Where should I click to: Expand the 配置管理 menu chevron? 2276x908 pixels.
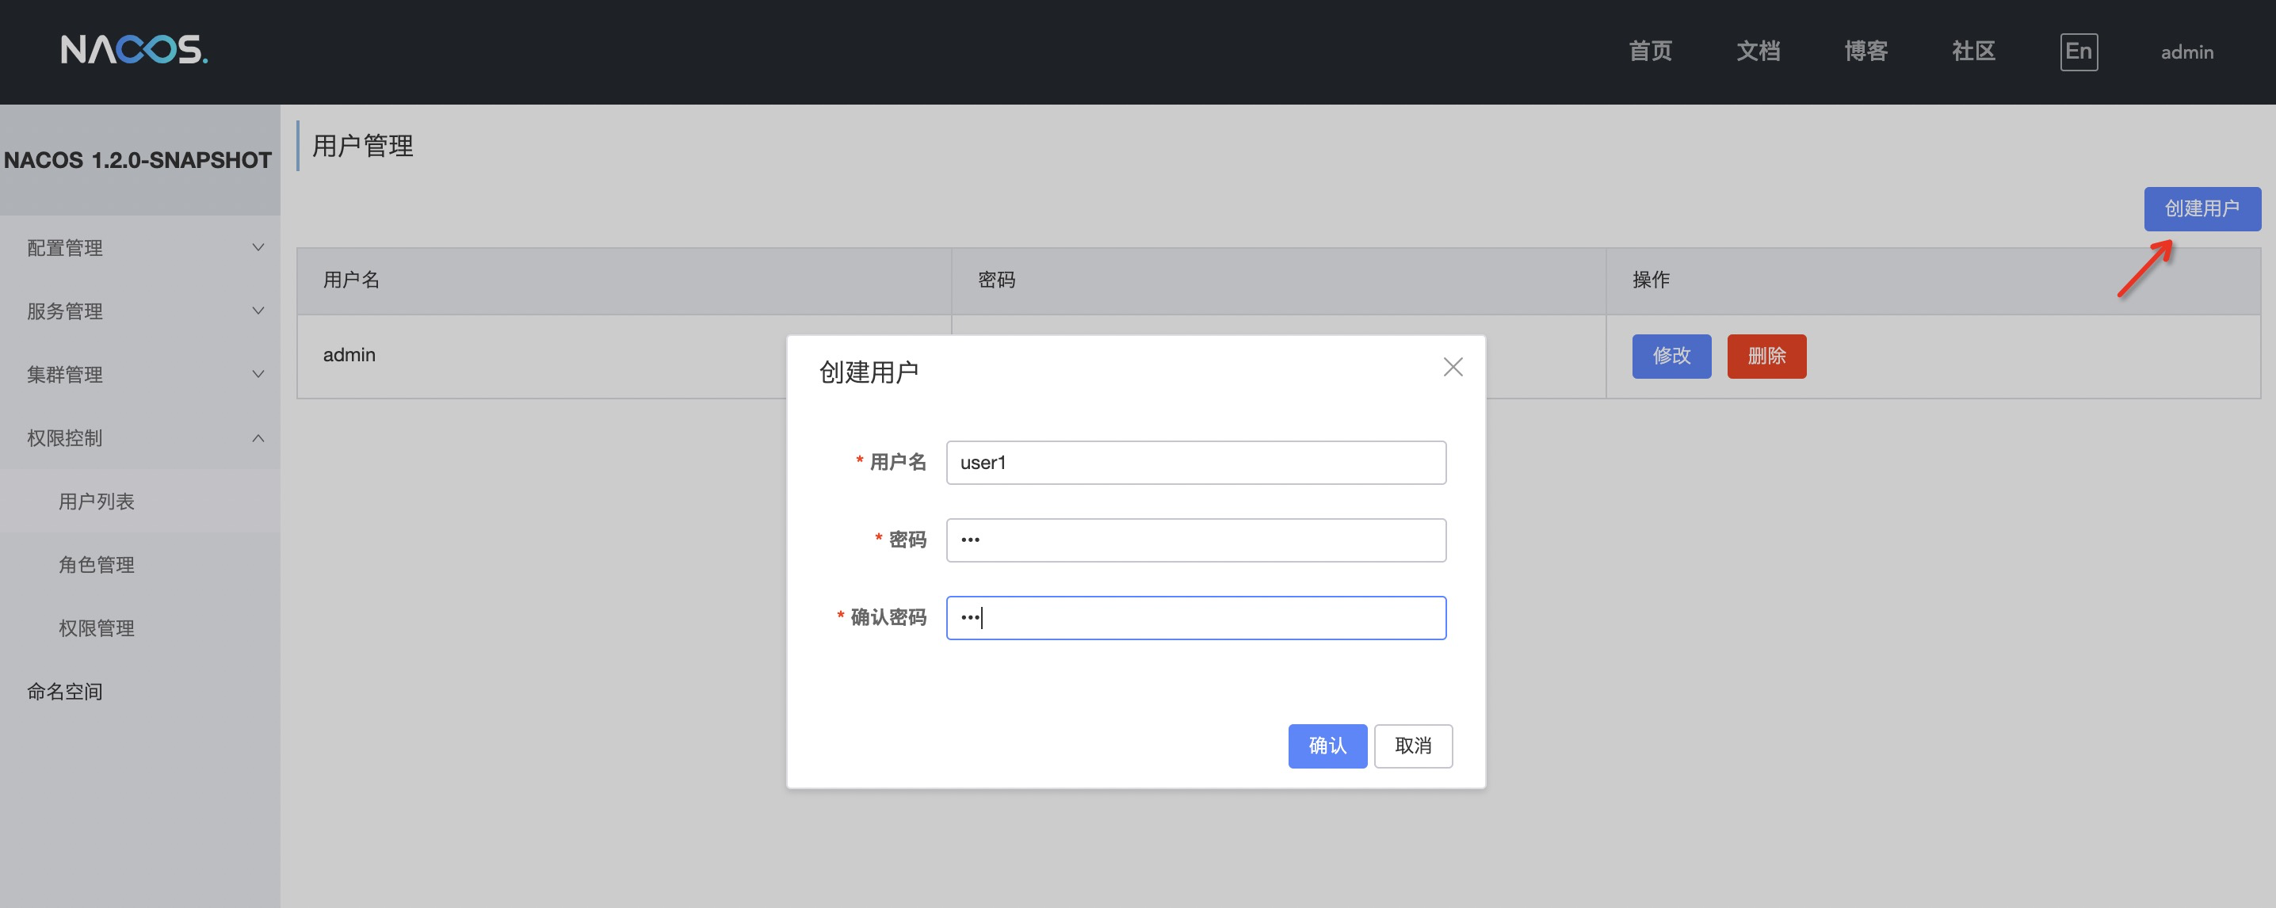pyautogui.click(x=258, y=247)
